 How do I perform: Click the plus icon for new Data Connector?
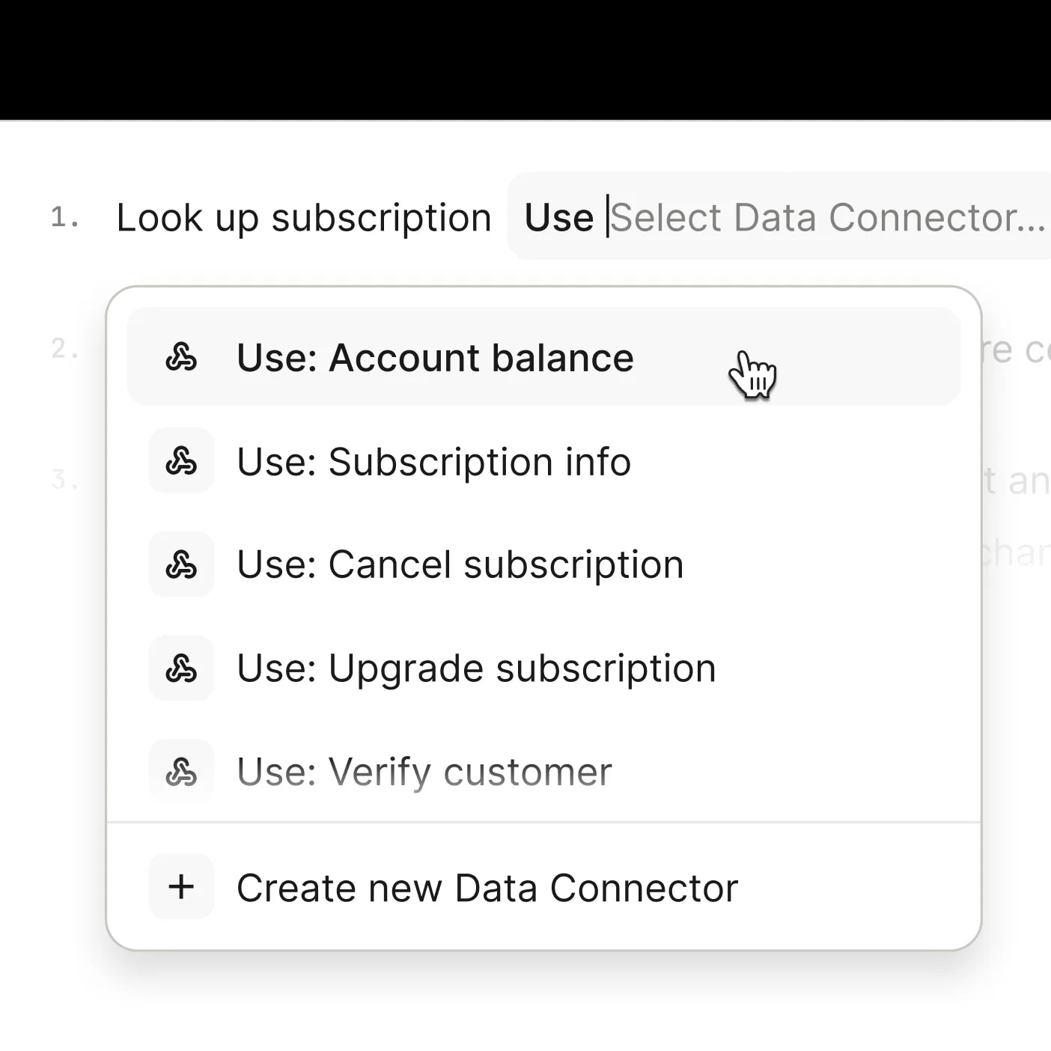181,887
